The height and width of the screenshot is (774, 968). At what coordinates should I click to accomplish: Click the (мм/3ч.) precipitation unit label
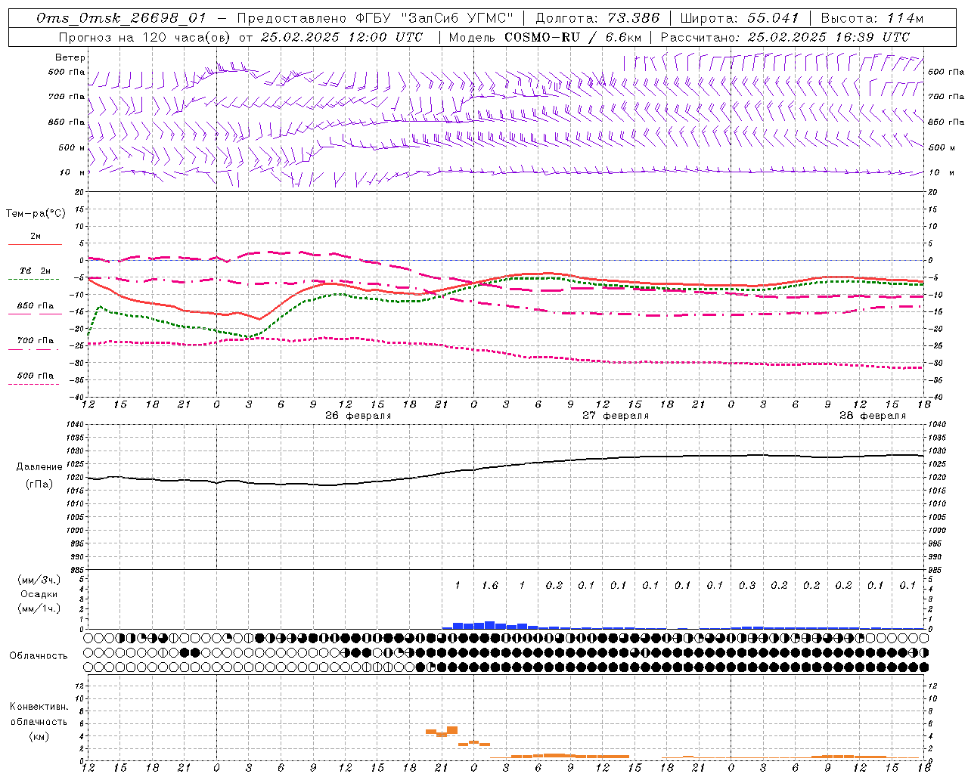39,580
